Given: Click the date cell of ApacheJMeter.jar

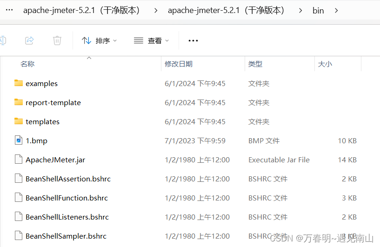Looking at the screenshot, I should 197,160.
